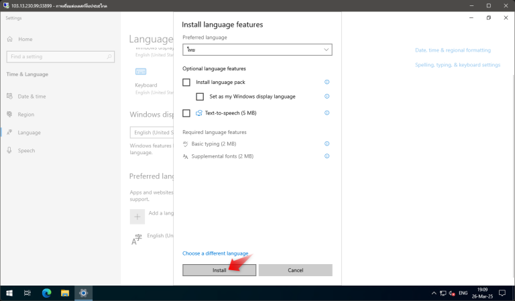
Task: Click the Supplemental fonts feature icon
Action: click(185, 157)
